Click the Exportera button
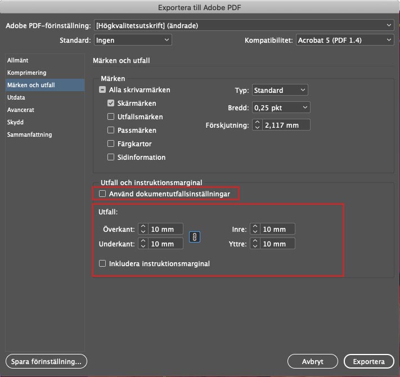 (368, 361)
